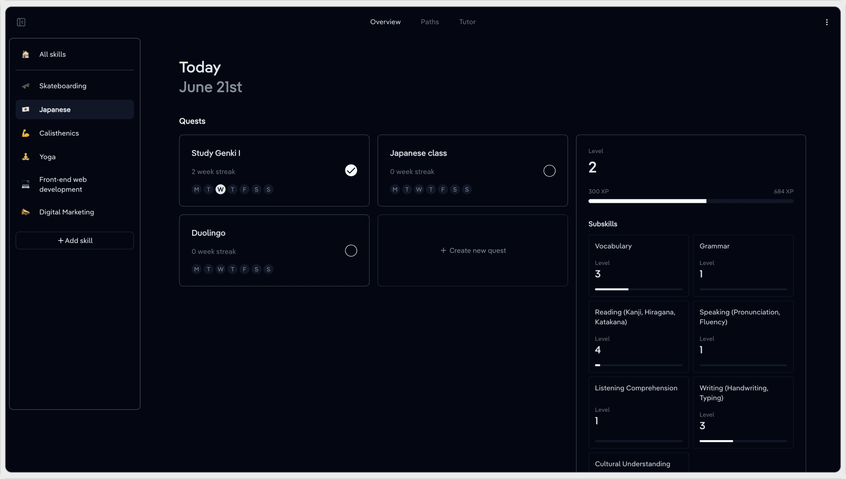
Task: Toggle Saturday on Japanese class quest
Action: [x=455, y=189]
